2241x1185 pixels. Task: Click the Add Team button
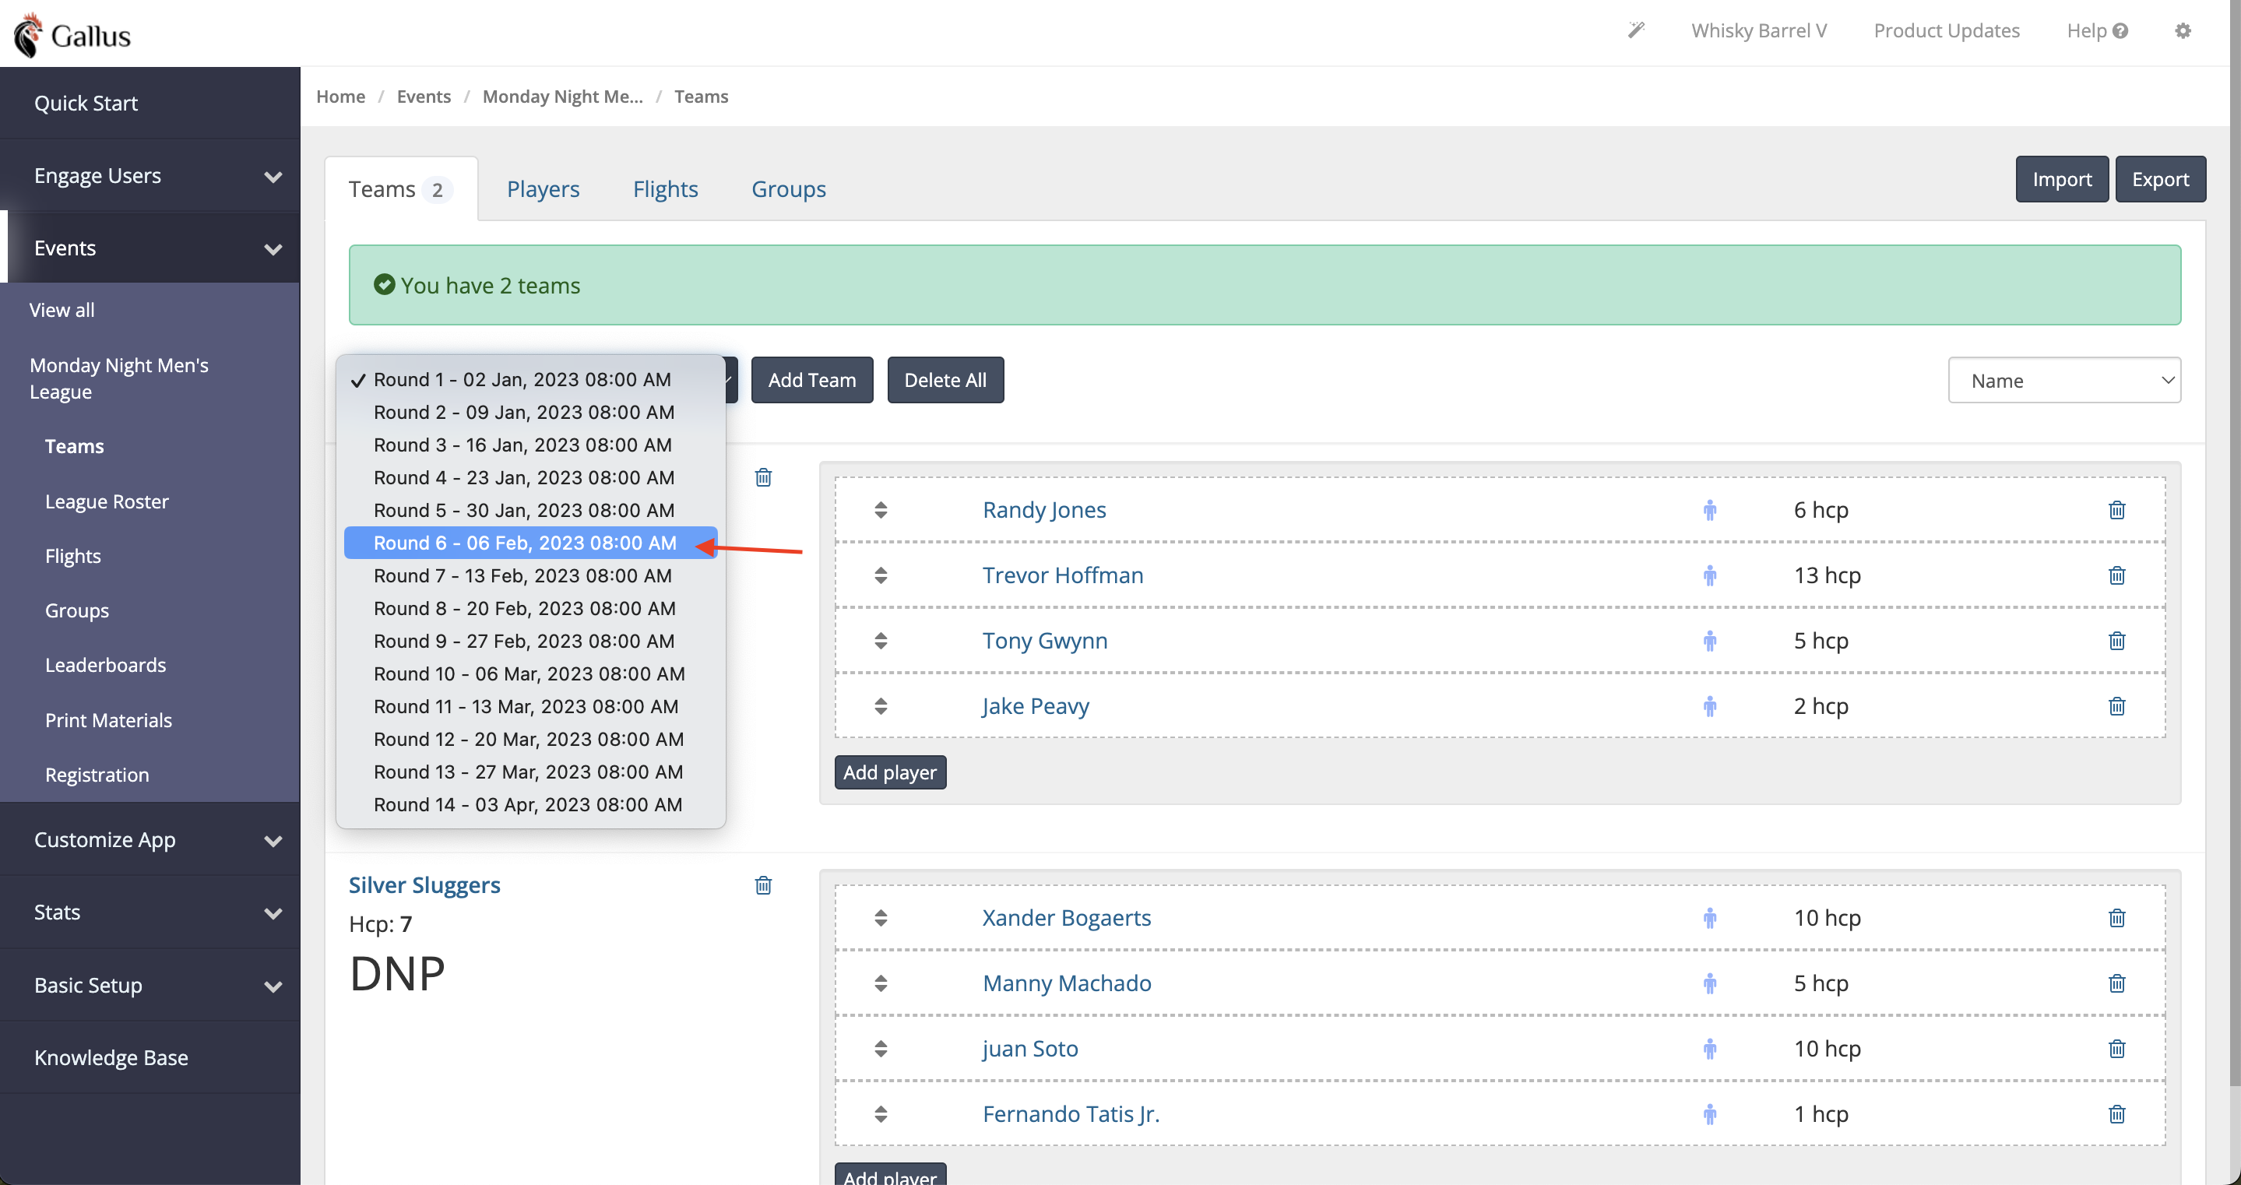(811, 380)
